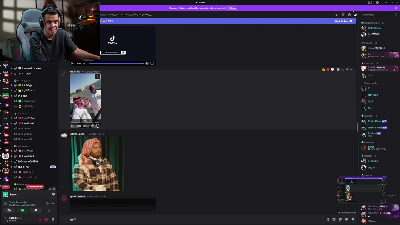
Task: Open the soundboard button in voice panel
Action: coord(49,210)
